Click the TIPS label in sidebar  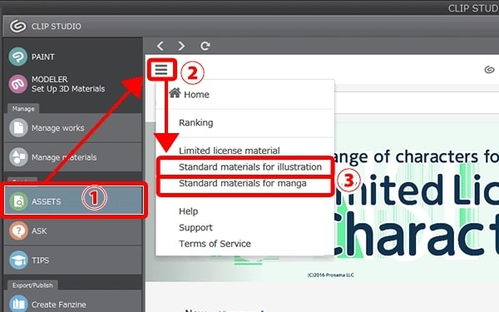41,260
